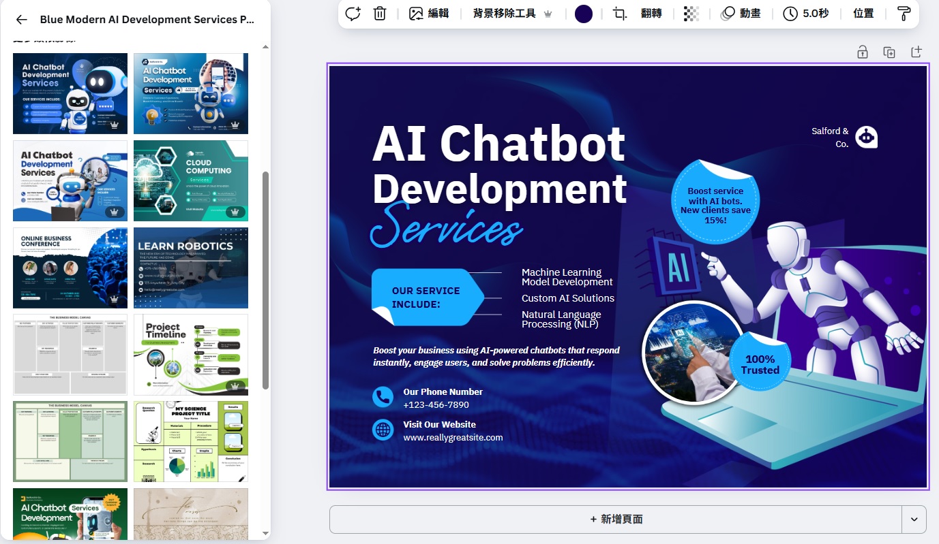Select the 'AI Chatbot' headline on canvas
Viewport: 939px width, 544px height.
point(498,143)
